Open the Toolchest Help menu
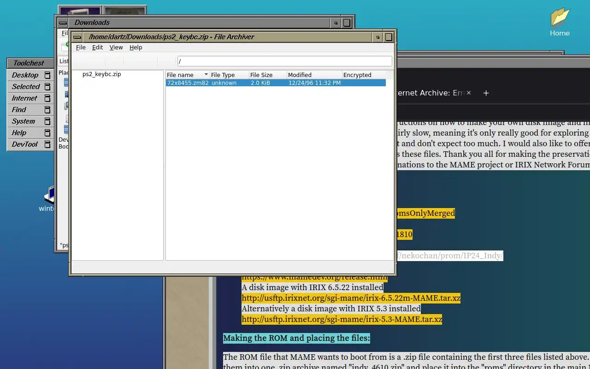The image size is (590, 369). 30,132
